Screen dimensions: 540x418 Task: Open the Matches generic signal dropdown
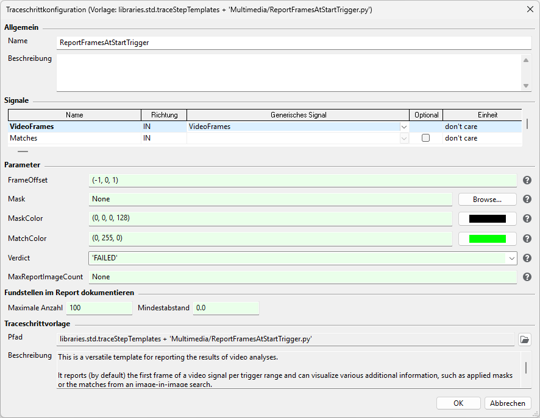click(x=404, y=138)
